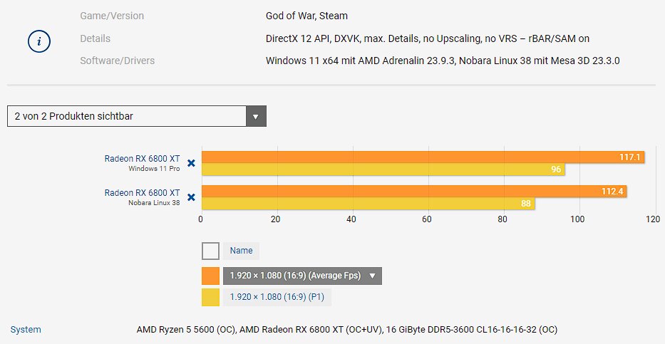Click the Details label
665x344 pixels.
tap(95, 38)
